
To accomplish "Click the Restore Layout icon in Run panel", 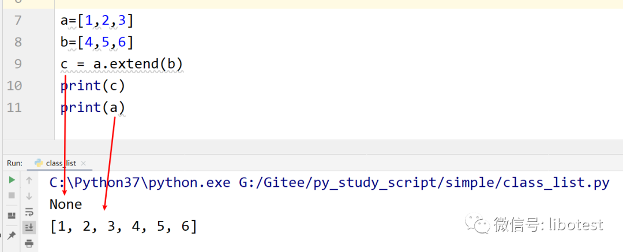I will pos(12,215).
